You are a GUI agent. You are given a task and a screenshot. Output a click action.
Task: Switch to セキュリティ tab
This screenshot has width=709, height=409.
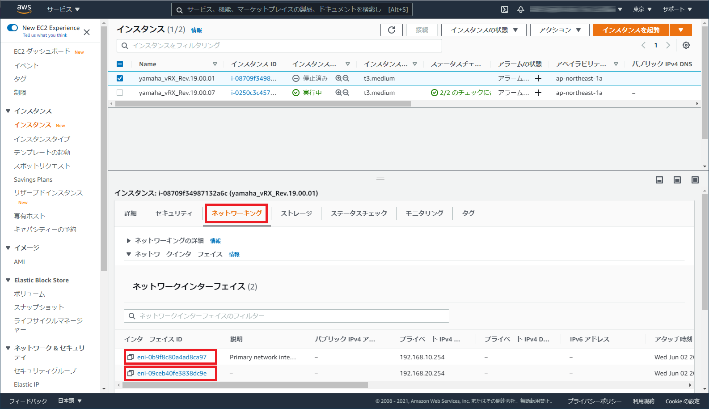point(174,213)
